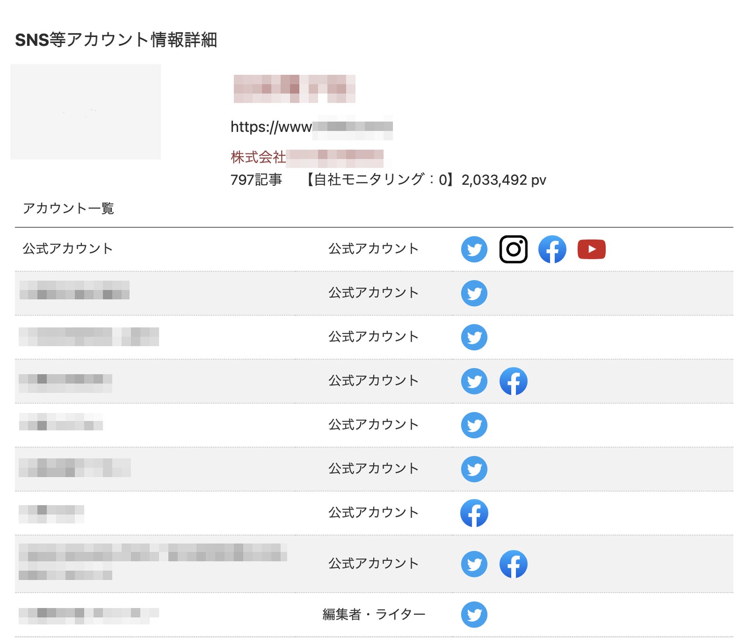The width and height of the screenshot is (739, 638).
Task: Open the Twitter icon next to the Instagram icon
Action: [x=474, y=249]
